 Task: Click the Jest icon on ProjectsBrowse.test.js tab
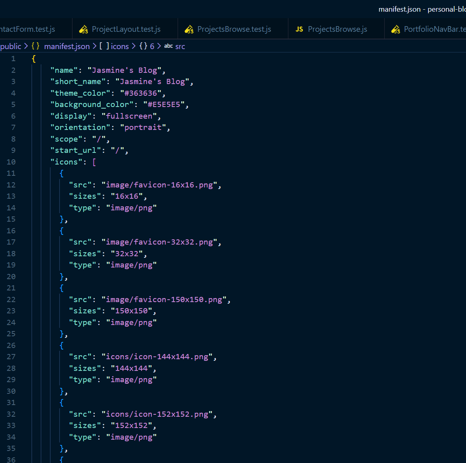coord(189,29)
